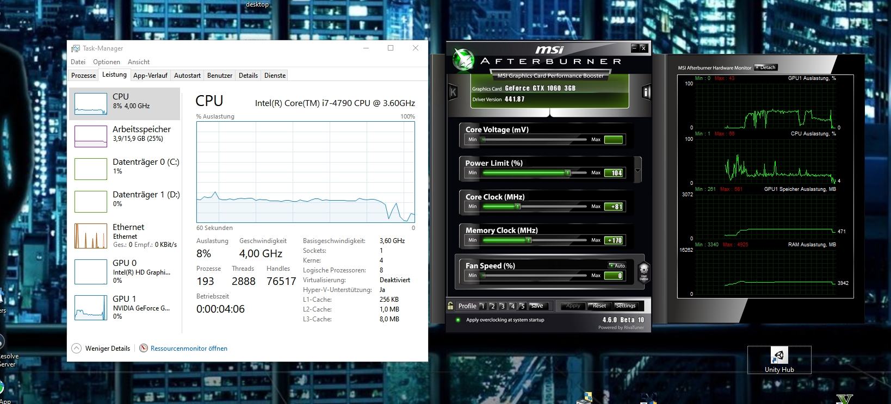Viewport: 891px width, 404px height.
Task: Close the MSI Afterburner window
Action: click(643, 48)
